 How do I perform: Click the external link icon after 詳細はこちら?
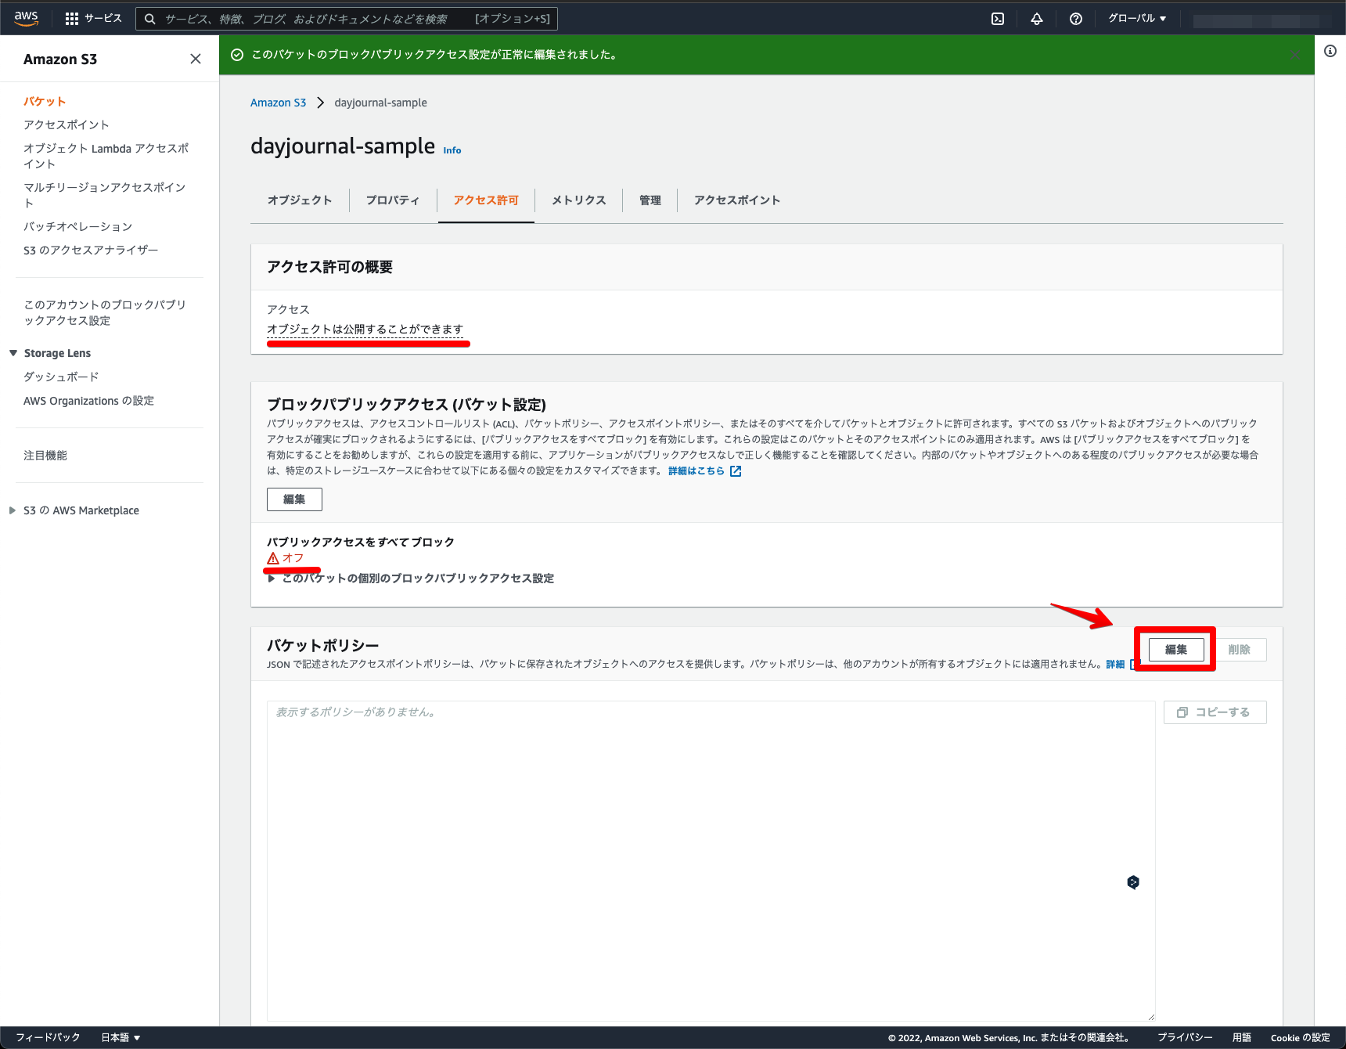click(x=736, y=471)
